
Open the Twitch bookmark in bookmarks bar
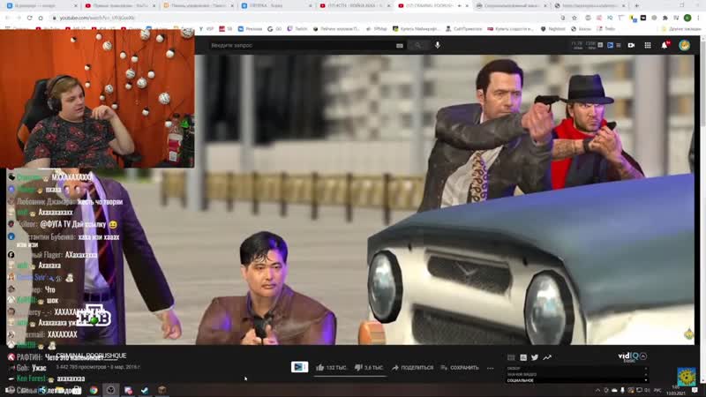coord(297,29)
